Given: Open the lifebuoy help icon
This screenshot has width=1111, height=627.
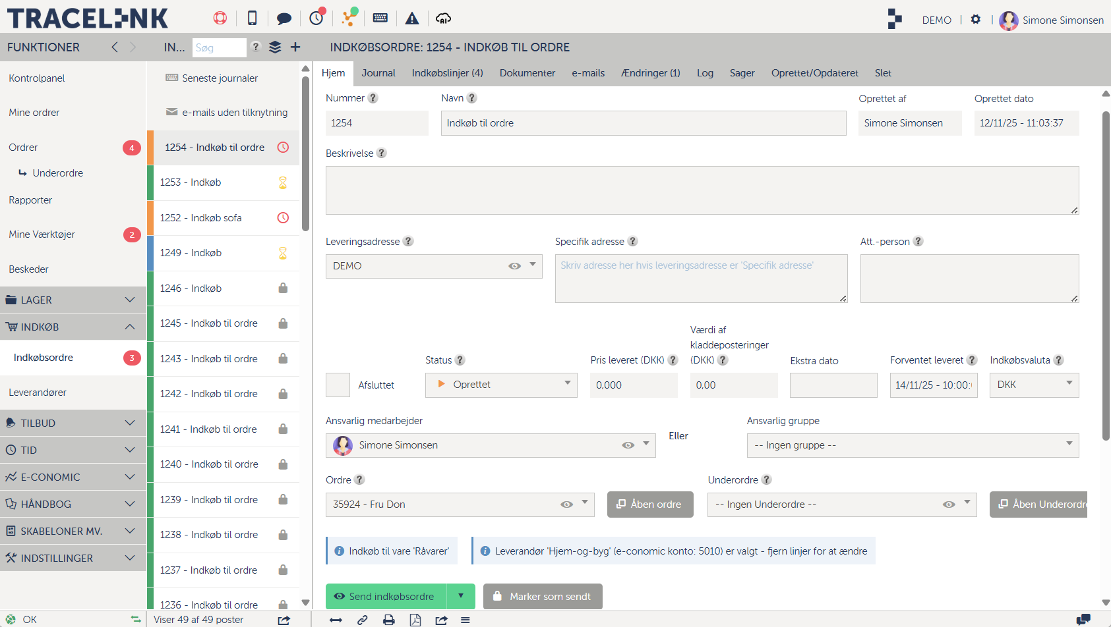Looking at the screenshot, I should tap(220, 18).
